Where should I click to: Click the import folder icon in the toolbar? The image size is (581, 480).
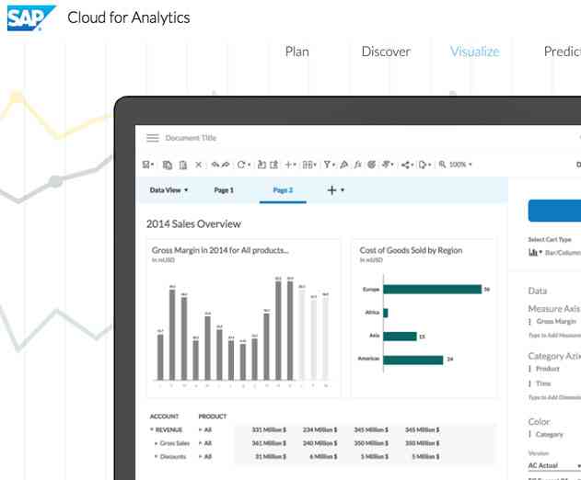point(262,165)
